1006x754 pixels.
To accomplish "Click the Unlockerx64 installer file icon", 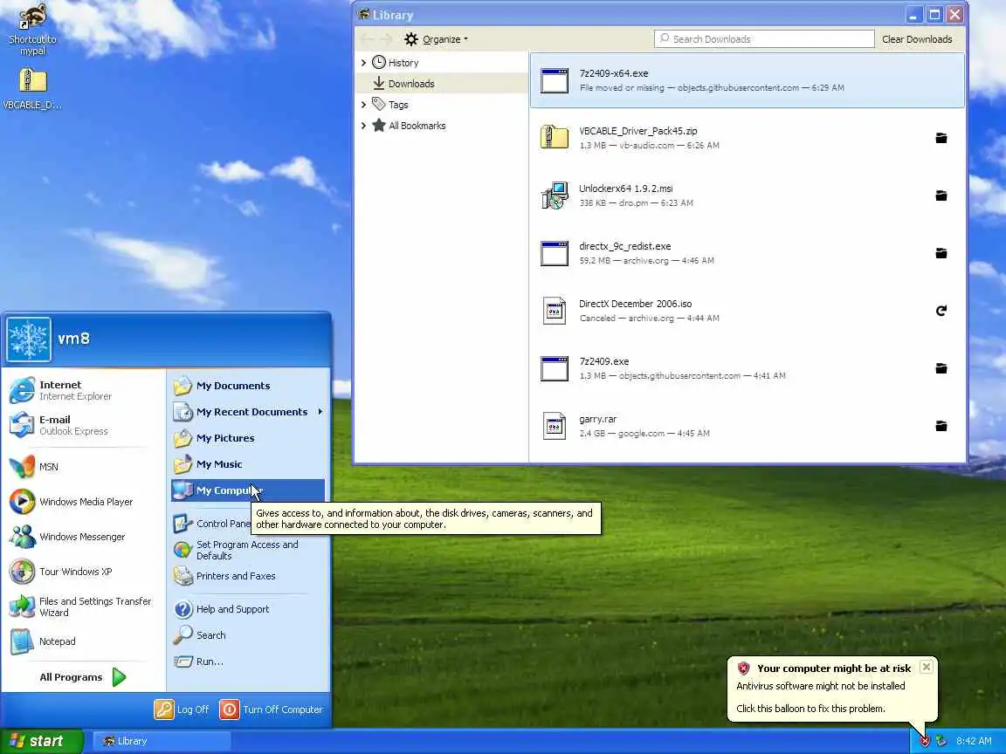I will coord(555,195).
